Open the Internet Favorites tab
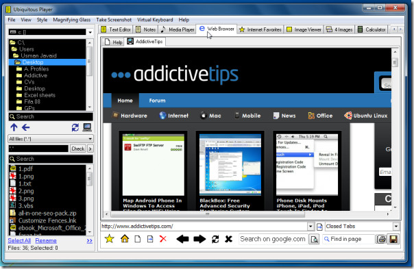The image size is (414, 269). (x=260, y=29)
